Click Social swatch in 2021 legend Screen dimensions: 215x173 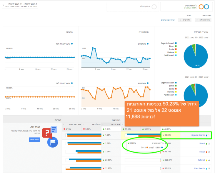[x=176, y=89]
